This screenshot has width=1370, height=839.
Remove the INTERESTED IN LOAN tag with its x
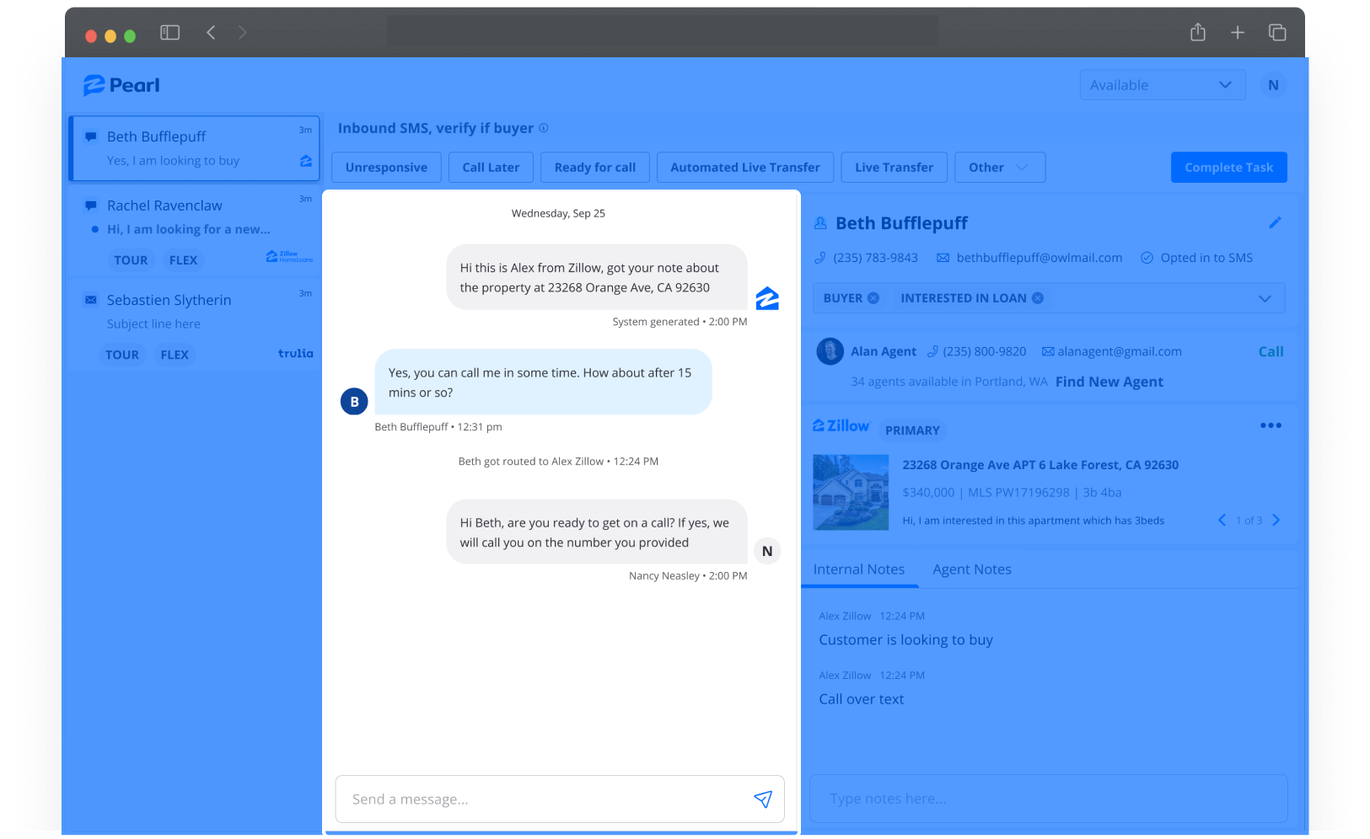click(1038, 298)
